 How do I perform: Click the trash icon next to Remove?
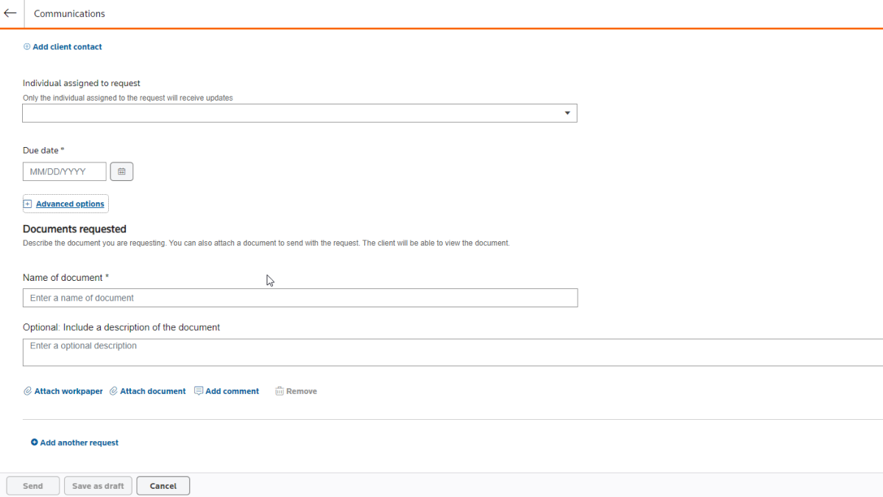(x=279, y=390)
